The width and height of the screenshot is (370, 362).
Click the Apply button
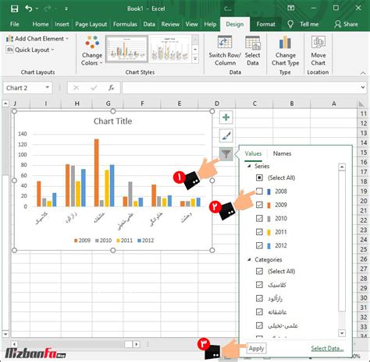pos(256,348)
